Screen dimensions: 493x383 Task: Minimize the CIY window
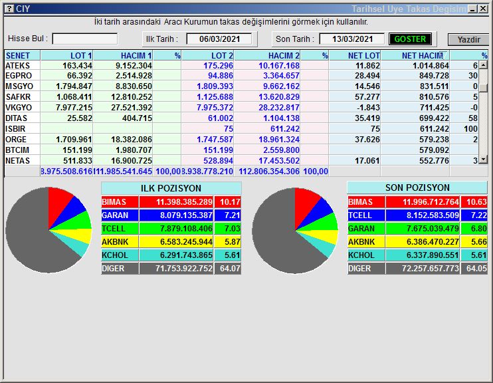(472, 9)
